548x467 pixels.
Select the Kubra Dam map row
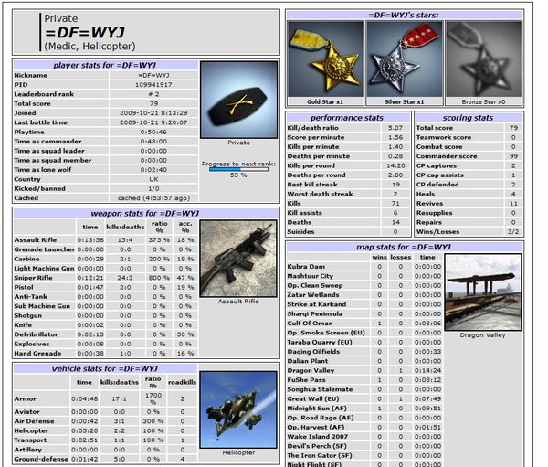[x=364, y=267]
